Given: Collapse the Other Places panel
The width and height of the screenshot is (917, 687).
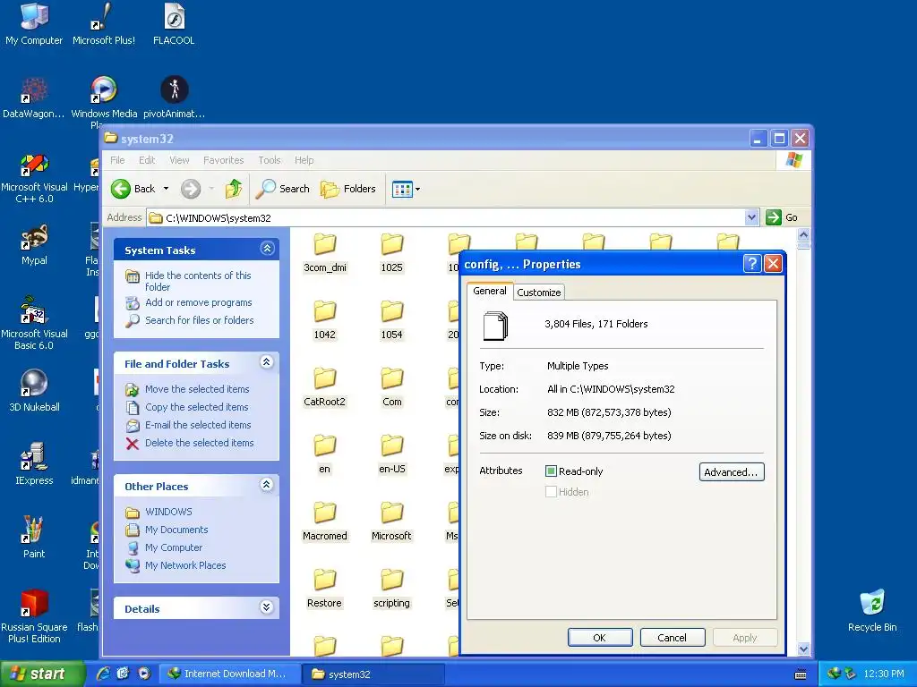Looking at the screenshot, I should 267,485.
